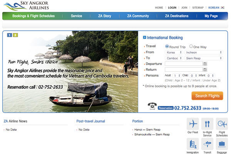This screenshot has height=154, width=231.
Task: Click the Search Flights button
Action: tap(207, 96)
